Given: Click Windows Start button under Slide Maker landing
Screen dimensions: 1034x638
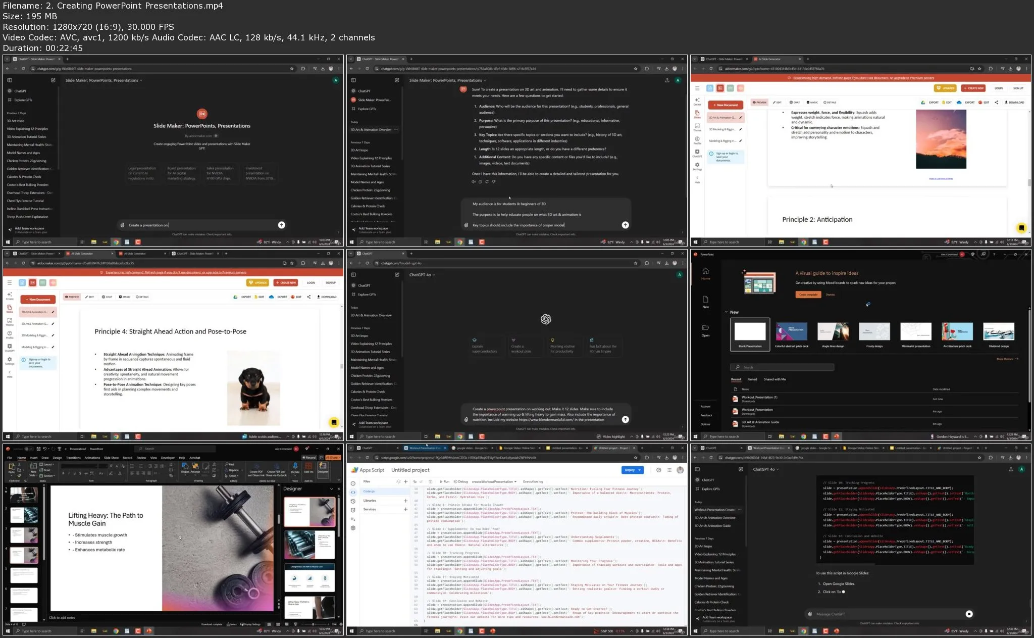Looking at the screenshot, I should tap(8, 242).
